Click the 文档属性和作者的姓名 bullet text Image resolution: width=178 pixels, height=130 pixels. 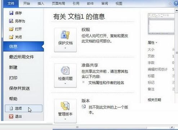coord(106,83)
